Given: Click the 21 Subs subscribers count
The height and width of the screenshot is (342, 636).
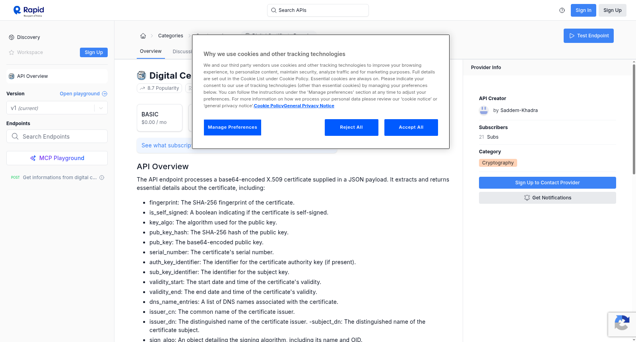Looking at the screenshot, I should pos(489,137).
